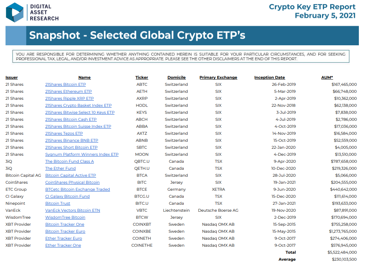Open the CI Galaxy Bitcoin Fund link
This screenshot has width=371, height=271.
(67, 197)
